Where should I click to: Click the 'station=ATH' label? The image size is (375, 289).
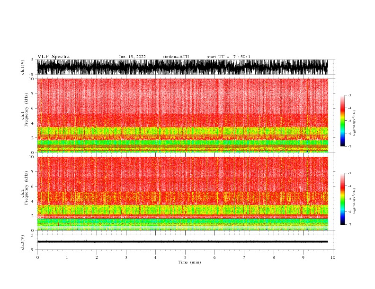point(176,57)
